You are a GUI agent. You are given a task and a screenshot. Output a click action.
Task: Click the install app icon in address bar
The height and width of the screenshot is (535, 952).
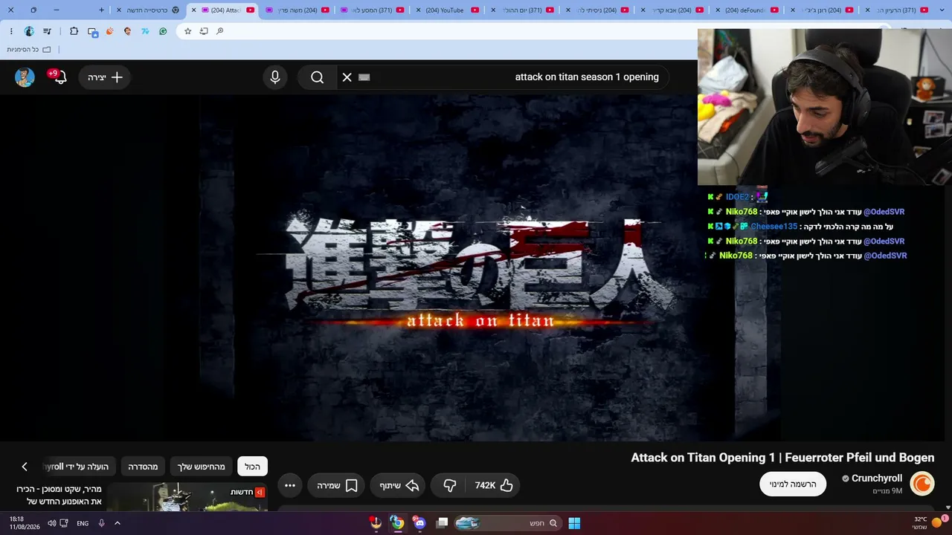204,31
